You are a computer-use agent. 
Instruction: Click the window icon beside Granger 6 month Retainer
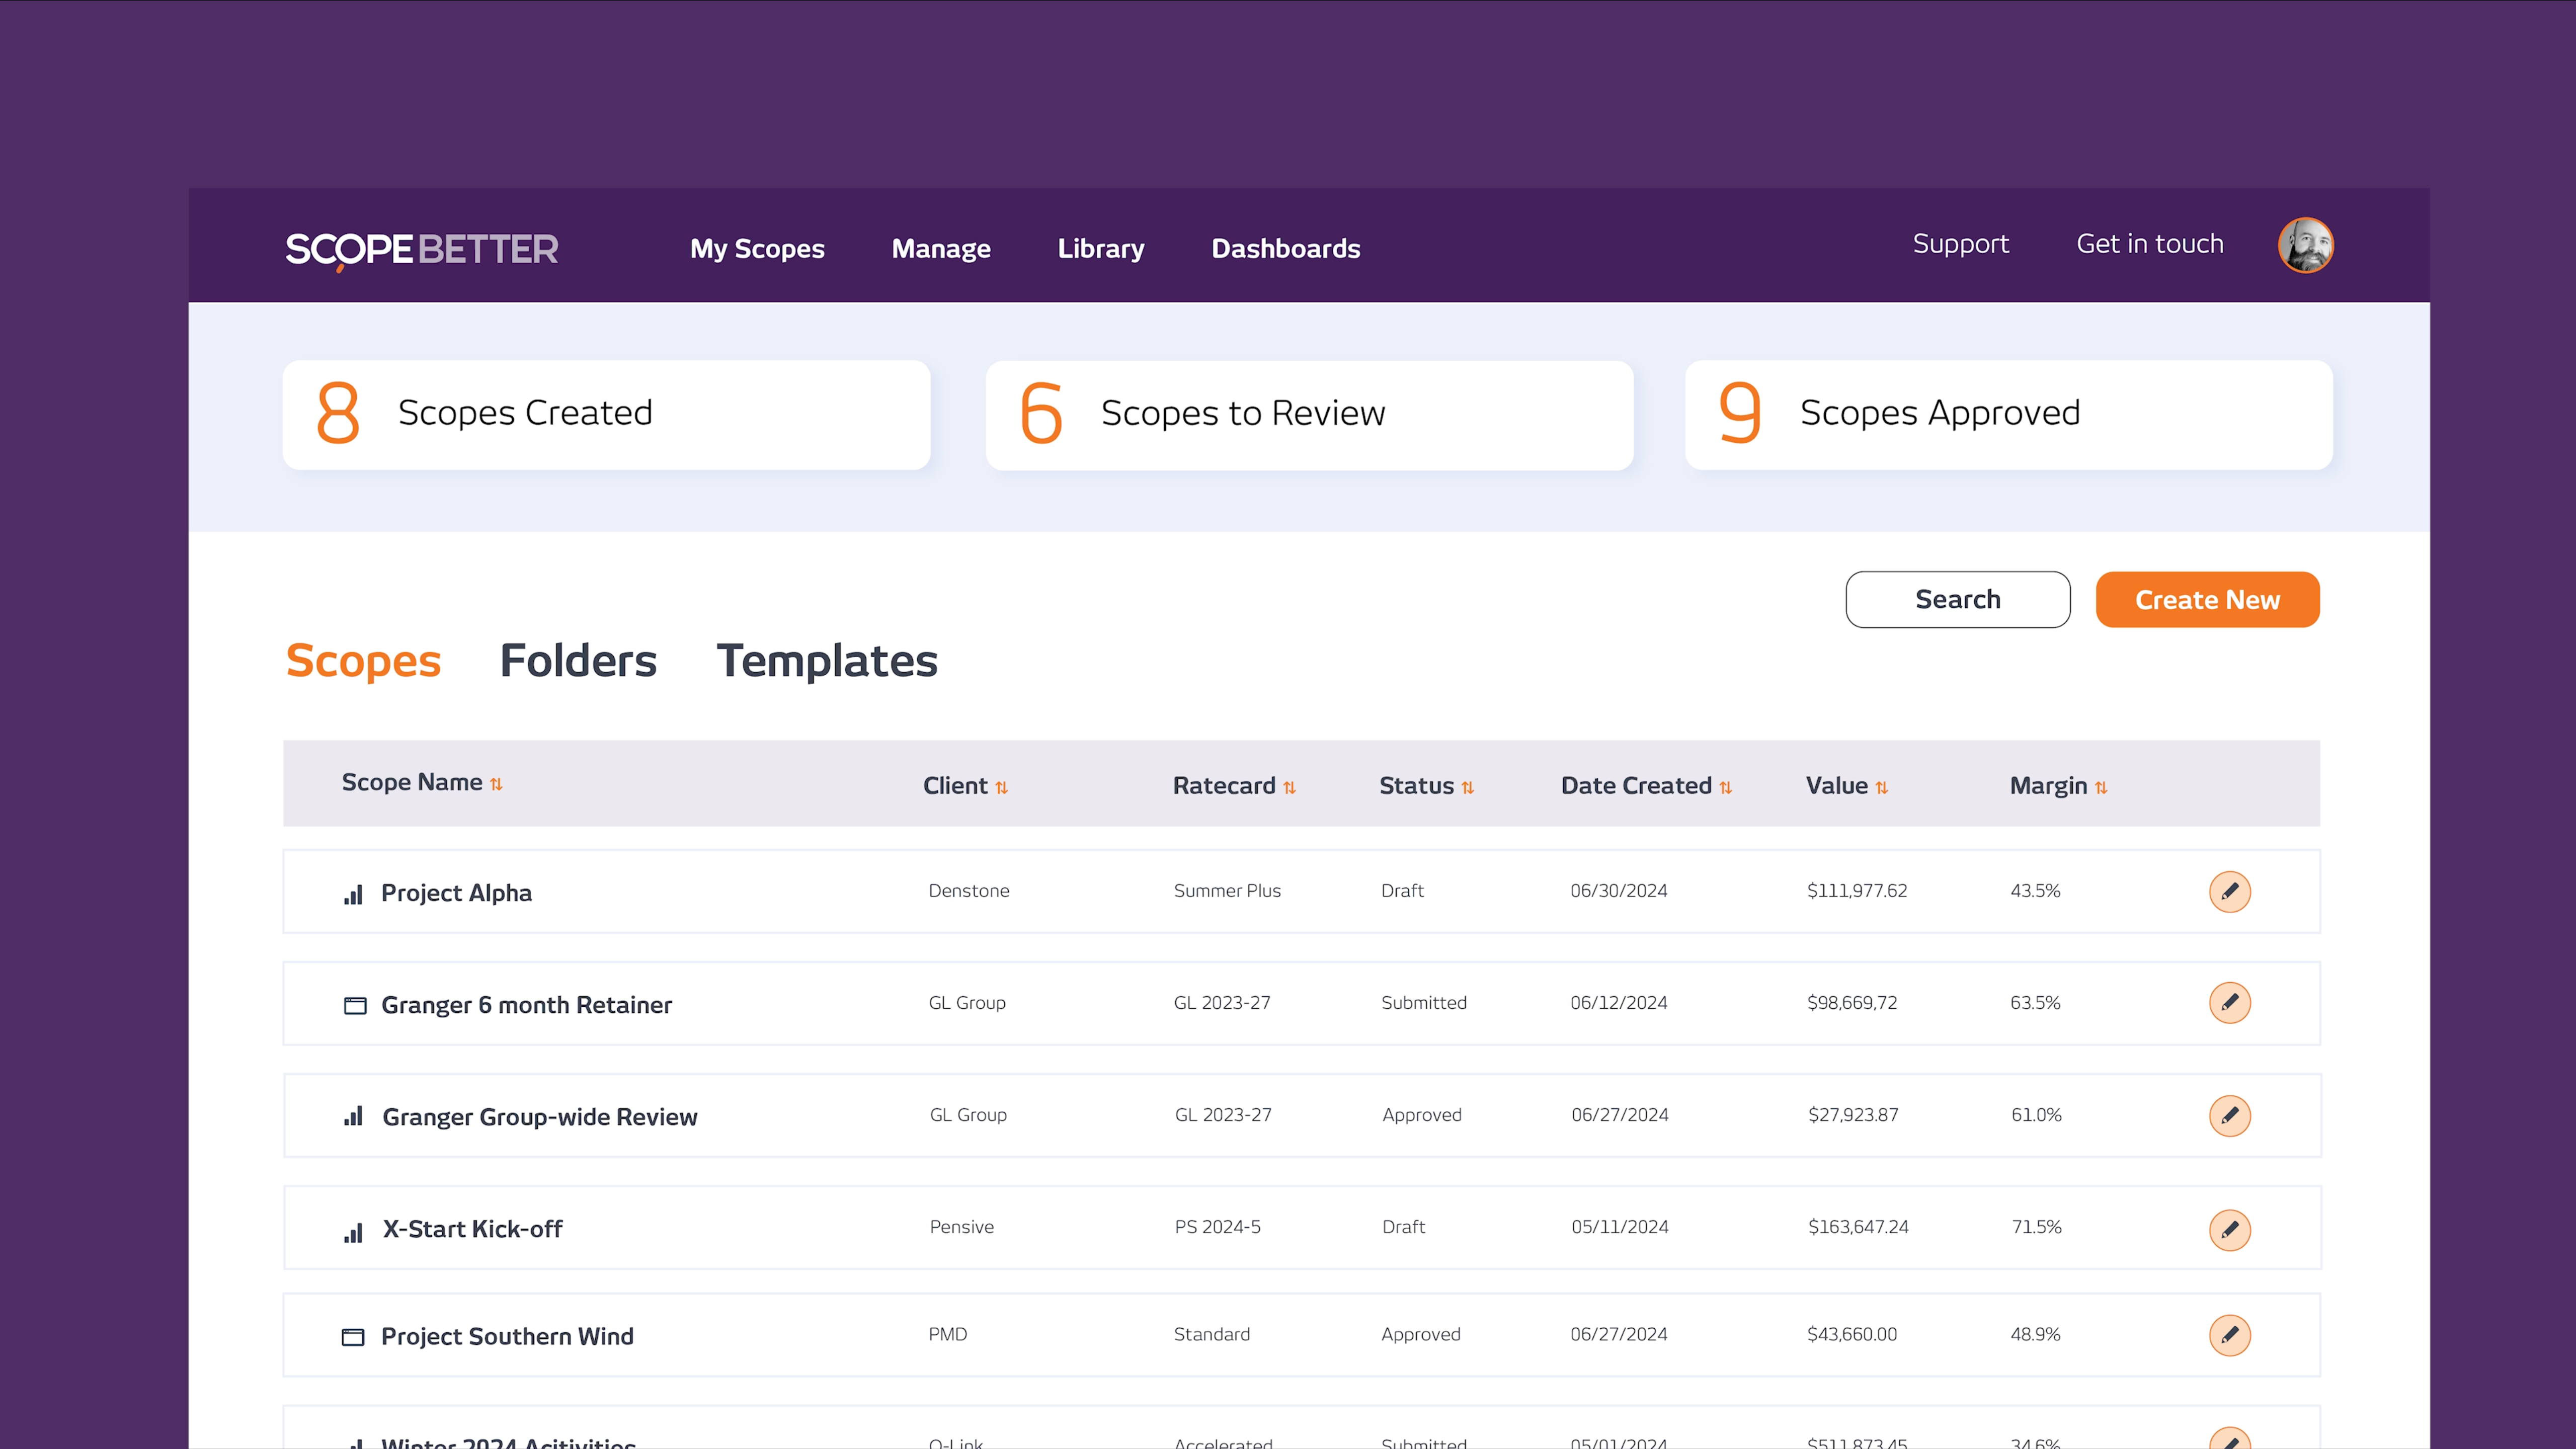pos(355,1005)
